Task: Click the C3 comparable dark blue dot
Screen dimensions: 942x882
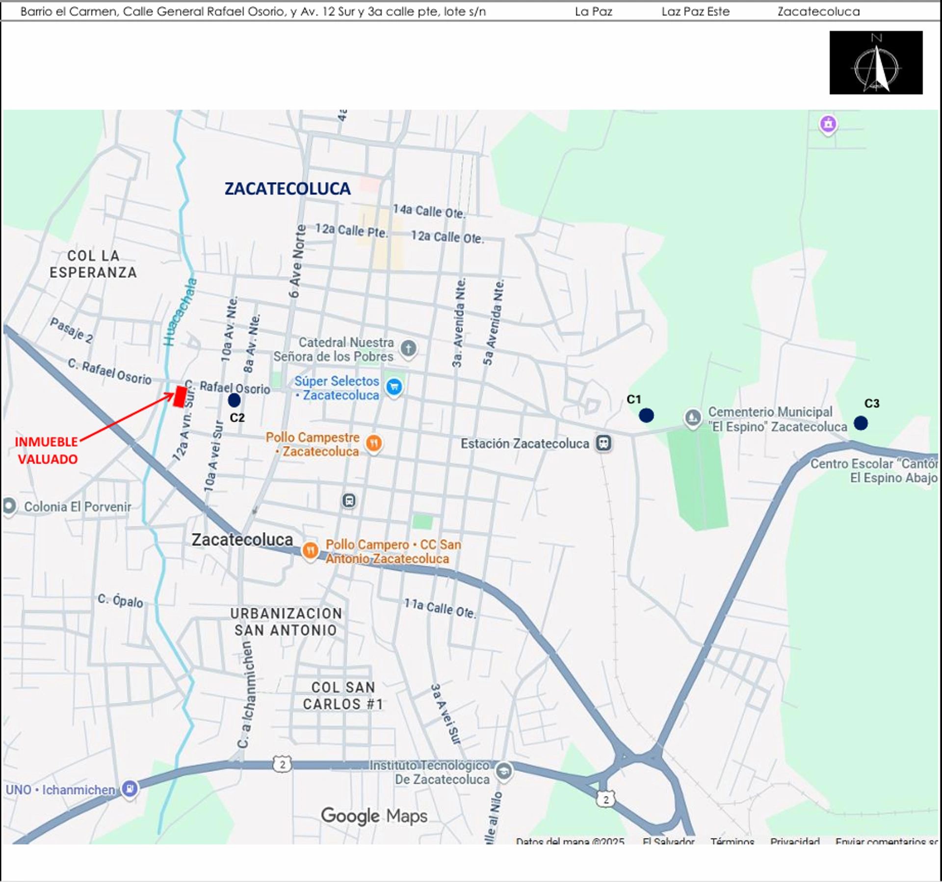Action: click(x=861, y=423)
